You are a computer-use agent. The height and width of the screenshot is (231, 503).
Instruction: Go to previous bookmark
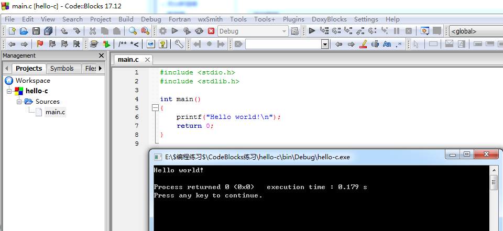[x=52, y=44]
